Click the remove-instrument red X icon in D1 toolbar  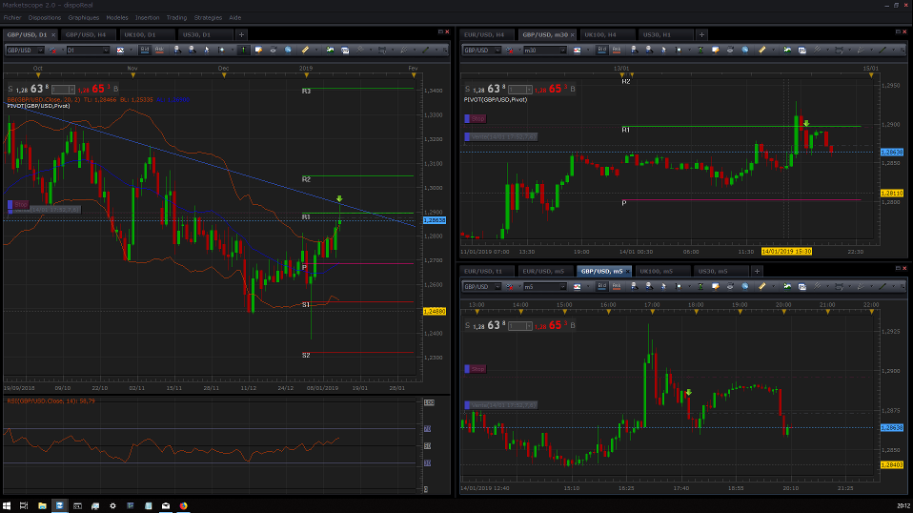click(52, 51)
